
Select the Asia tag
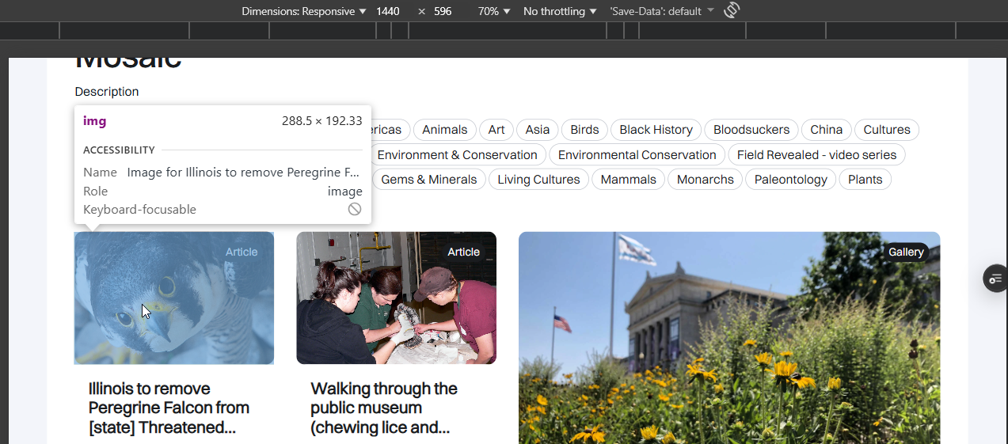click(x=538, y=130)
